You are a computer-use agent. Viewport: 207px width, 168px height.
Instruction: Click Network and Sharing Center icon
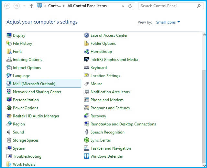(9, 92)
